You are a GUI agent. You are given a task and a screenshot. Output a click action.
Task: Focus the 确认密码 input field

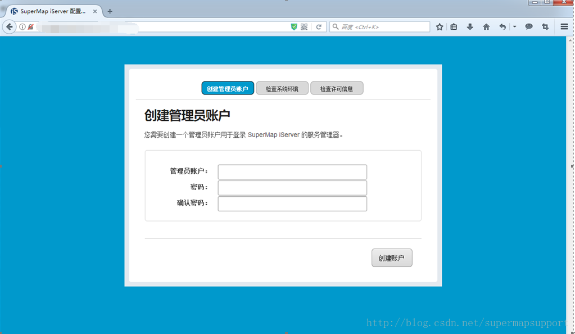[292, 204]
